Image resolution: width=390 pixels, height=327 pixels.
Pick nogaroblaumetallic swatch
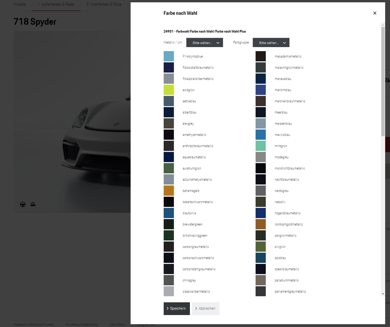click(x=261, y=213)
